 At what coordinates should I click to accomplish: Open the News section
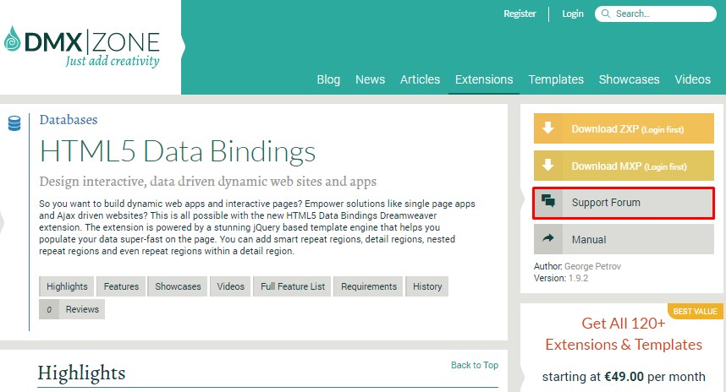click(370, 79)
